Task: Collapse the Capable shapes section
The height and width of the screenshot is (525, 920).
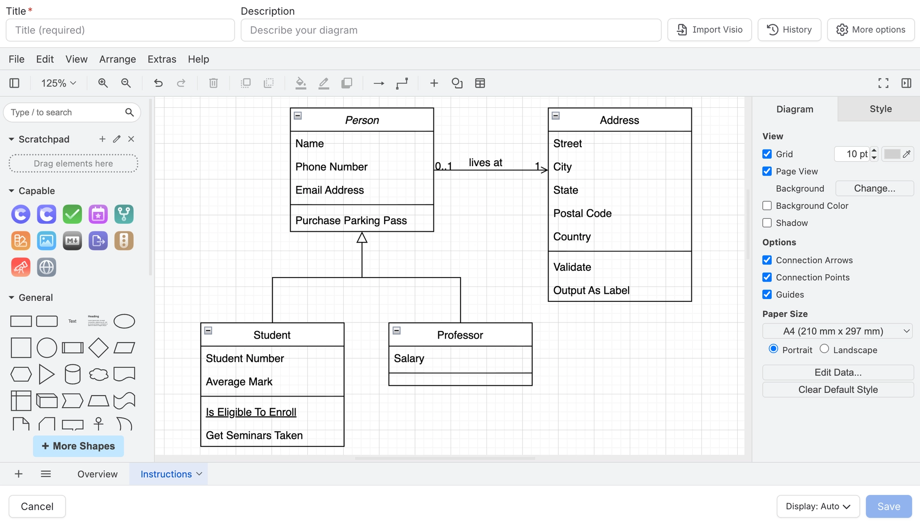Action: pyautogui.click(x=12, y=191)
